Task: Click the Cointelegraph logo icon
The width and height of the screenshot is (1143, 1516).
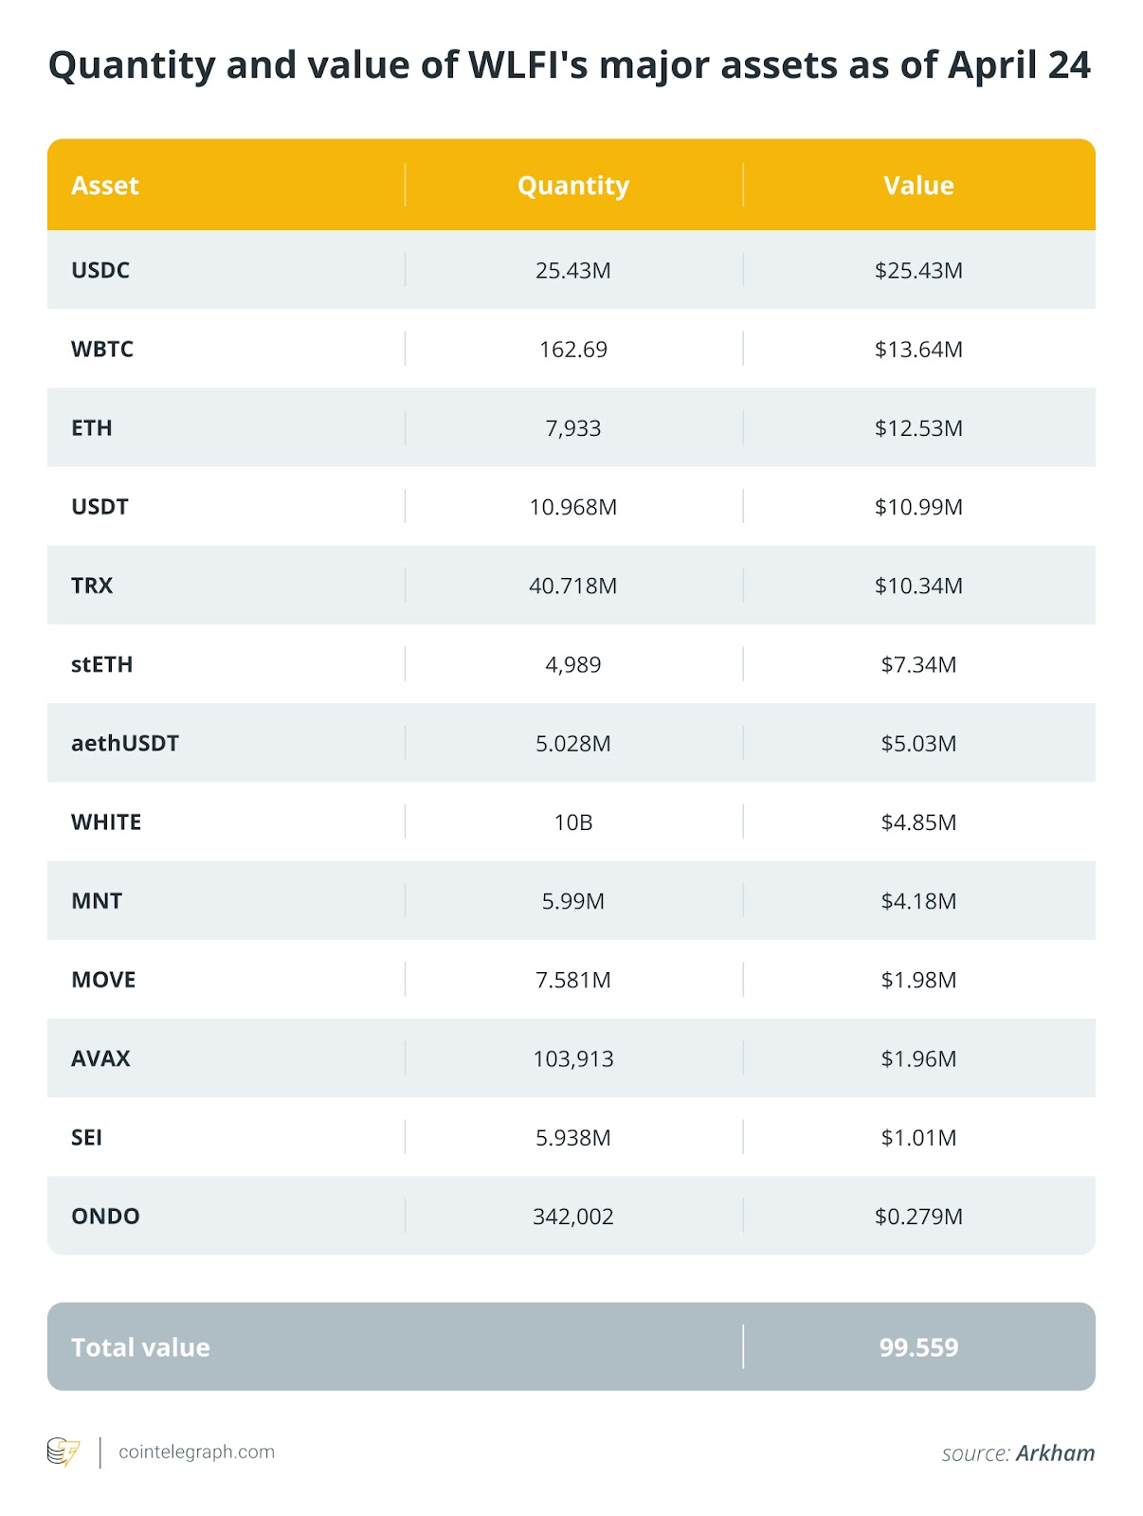Action: (x=63, y=1452)
